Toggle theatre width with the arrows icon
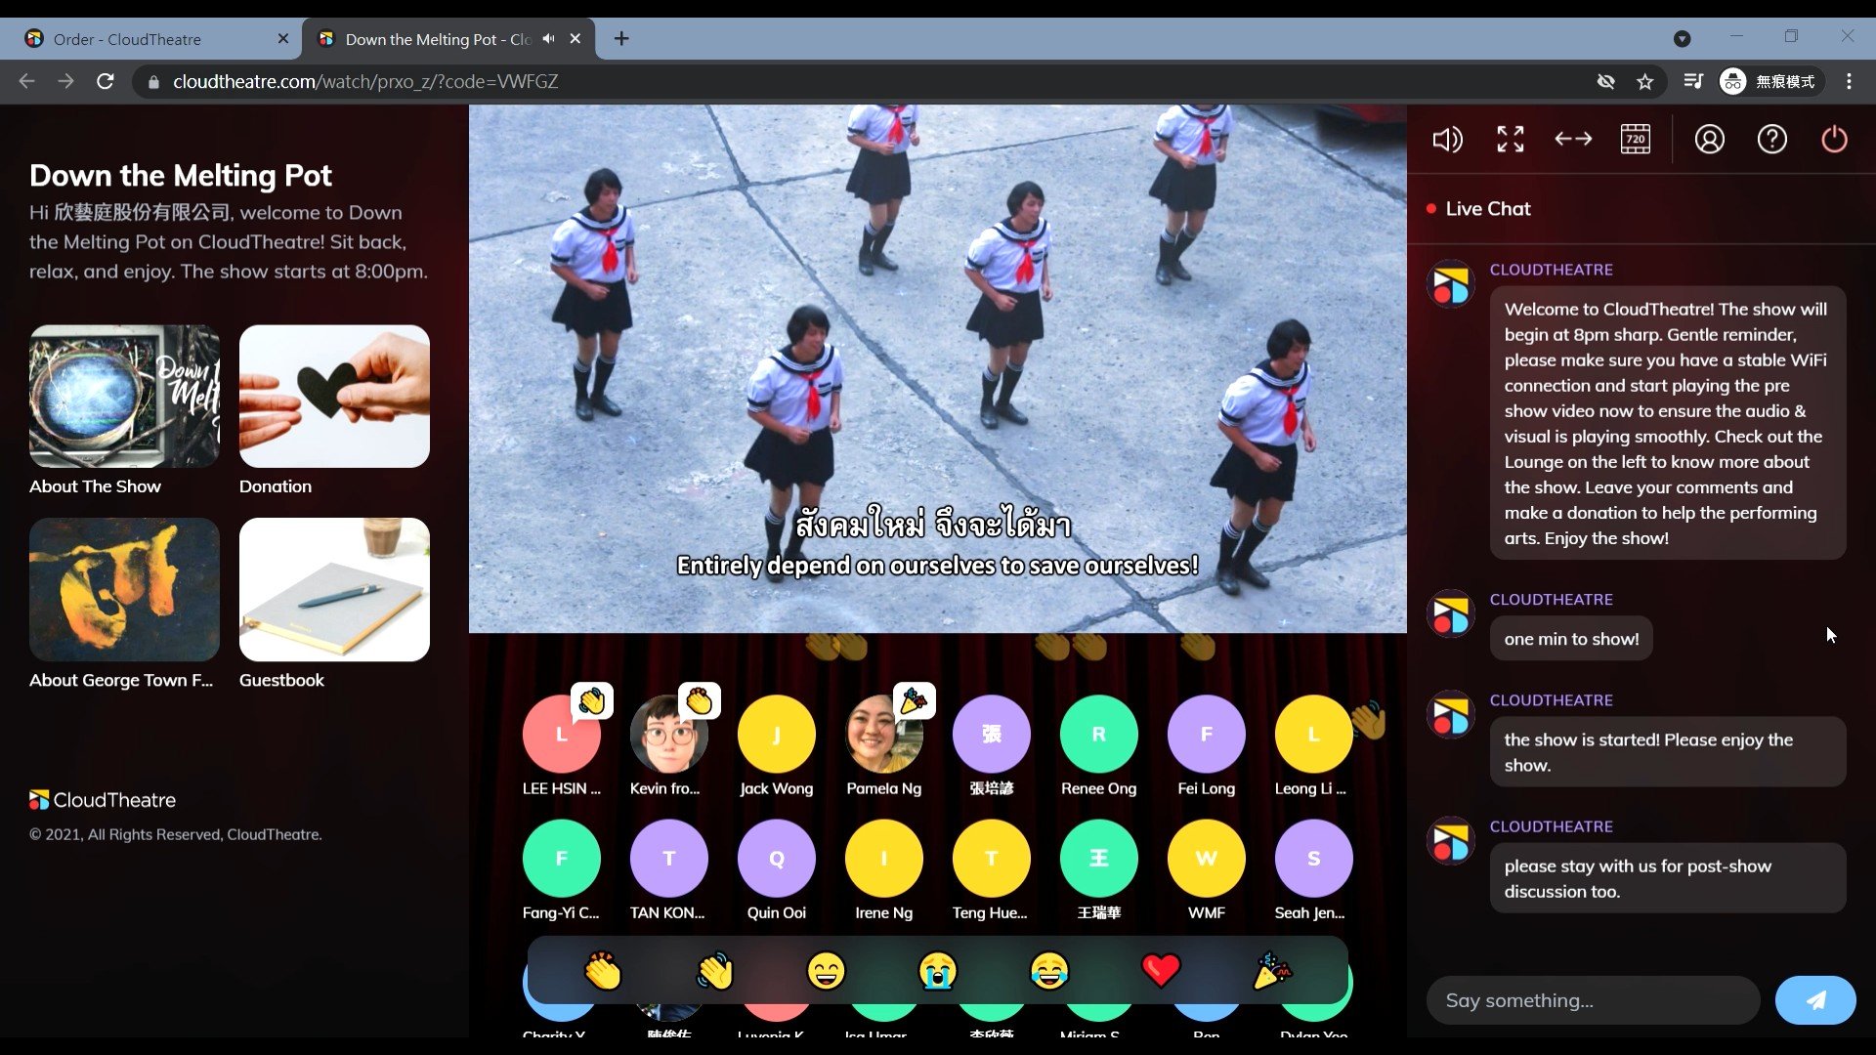Viewport: 1876px width, 1055px height. 1573,140
